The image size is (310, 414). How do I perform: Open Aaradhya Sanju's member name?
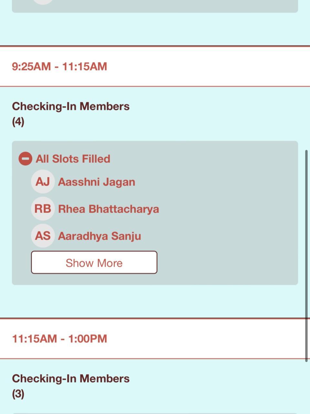[99, 236]
